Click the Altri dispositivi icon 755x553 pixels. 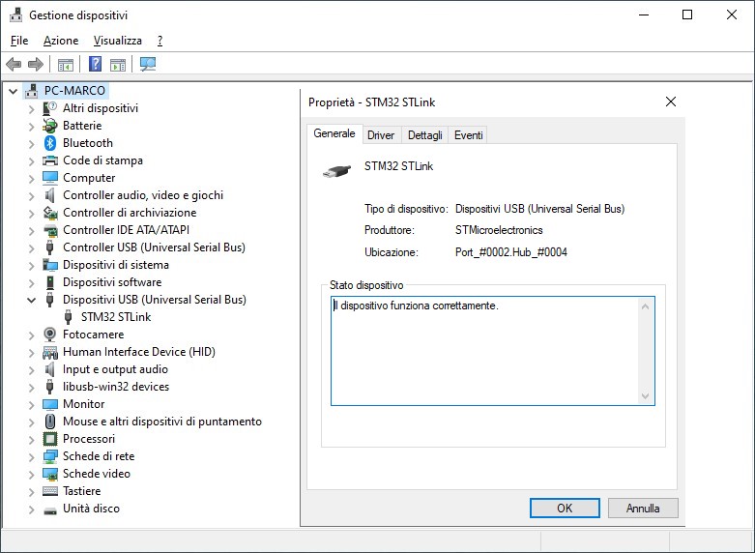coord(50,108)
